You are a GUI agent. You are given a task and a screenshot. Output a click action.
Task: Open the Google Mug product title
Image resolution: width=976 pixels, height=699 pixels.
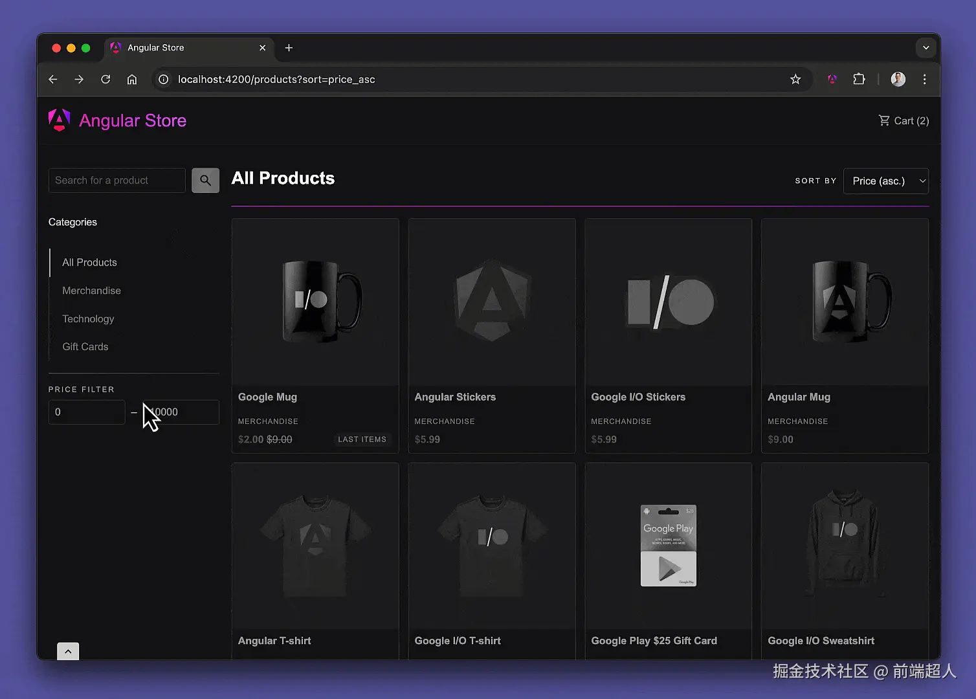click(x=267, y=397)
